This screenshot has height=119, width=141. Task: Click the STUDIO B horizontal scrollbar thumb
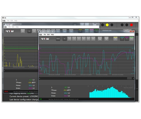(129, 78)
